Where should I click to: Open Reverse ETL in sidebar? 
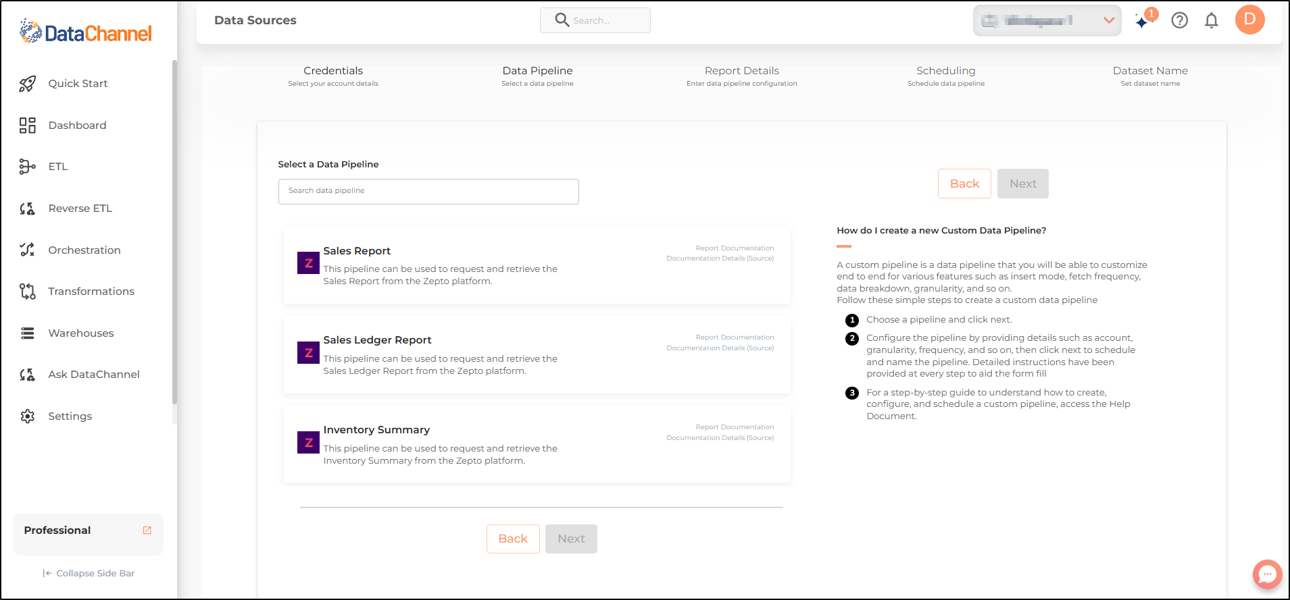tap(80, 209)
